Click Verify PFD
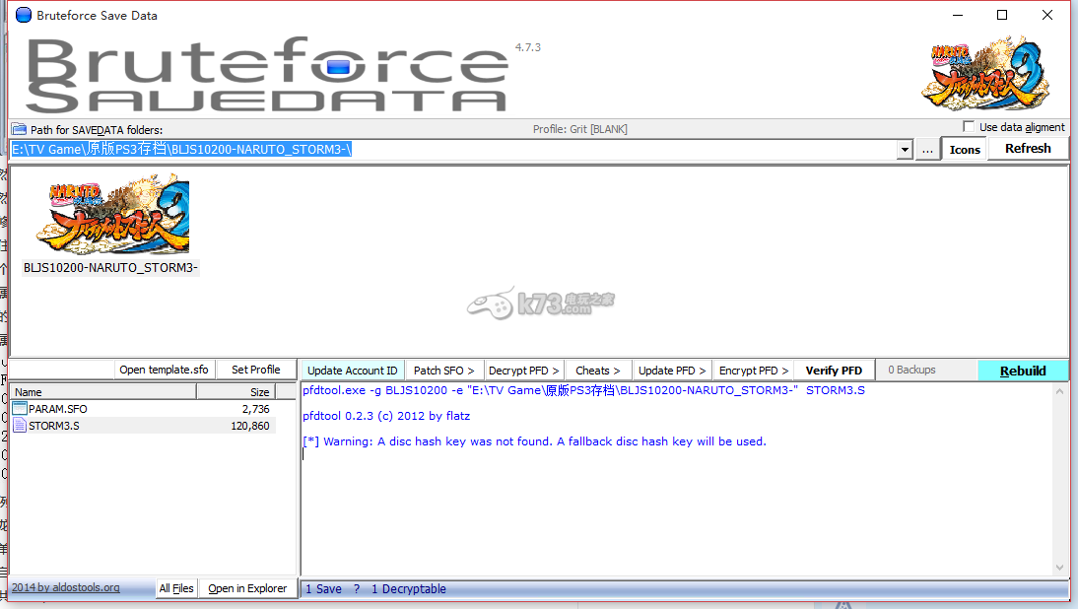1078x609 pixels. click(834, 371)
